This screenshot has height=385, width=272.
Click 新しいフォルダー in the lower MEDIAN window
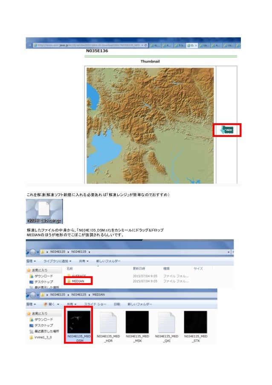(x=140, y=304)
